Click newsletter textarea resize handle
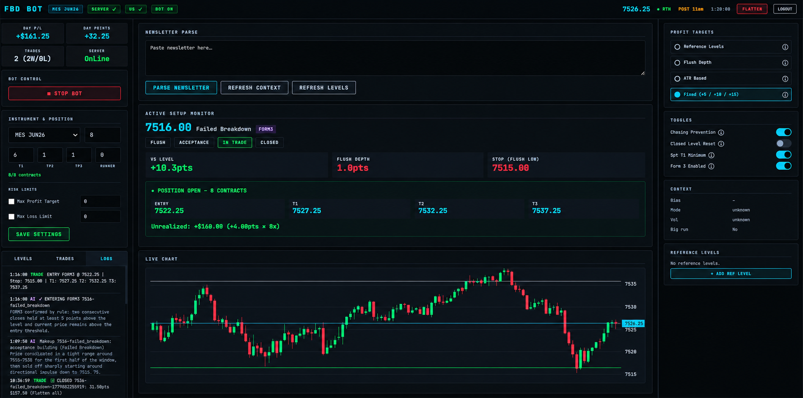This screenshot has width=803, height=398. 643,73
